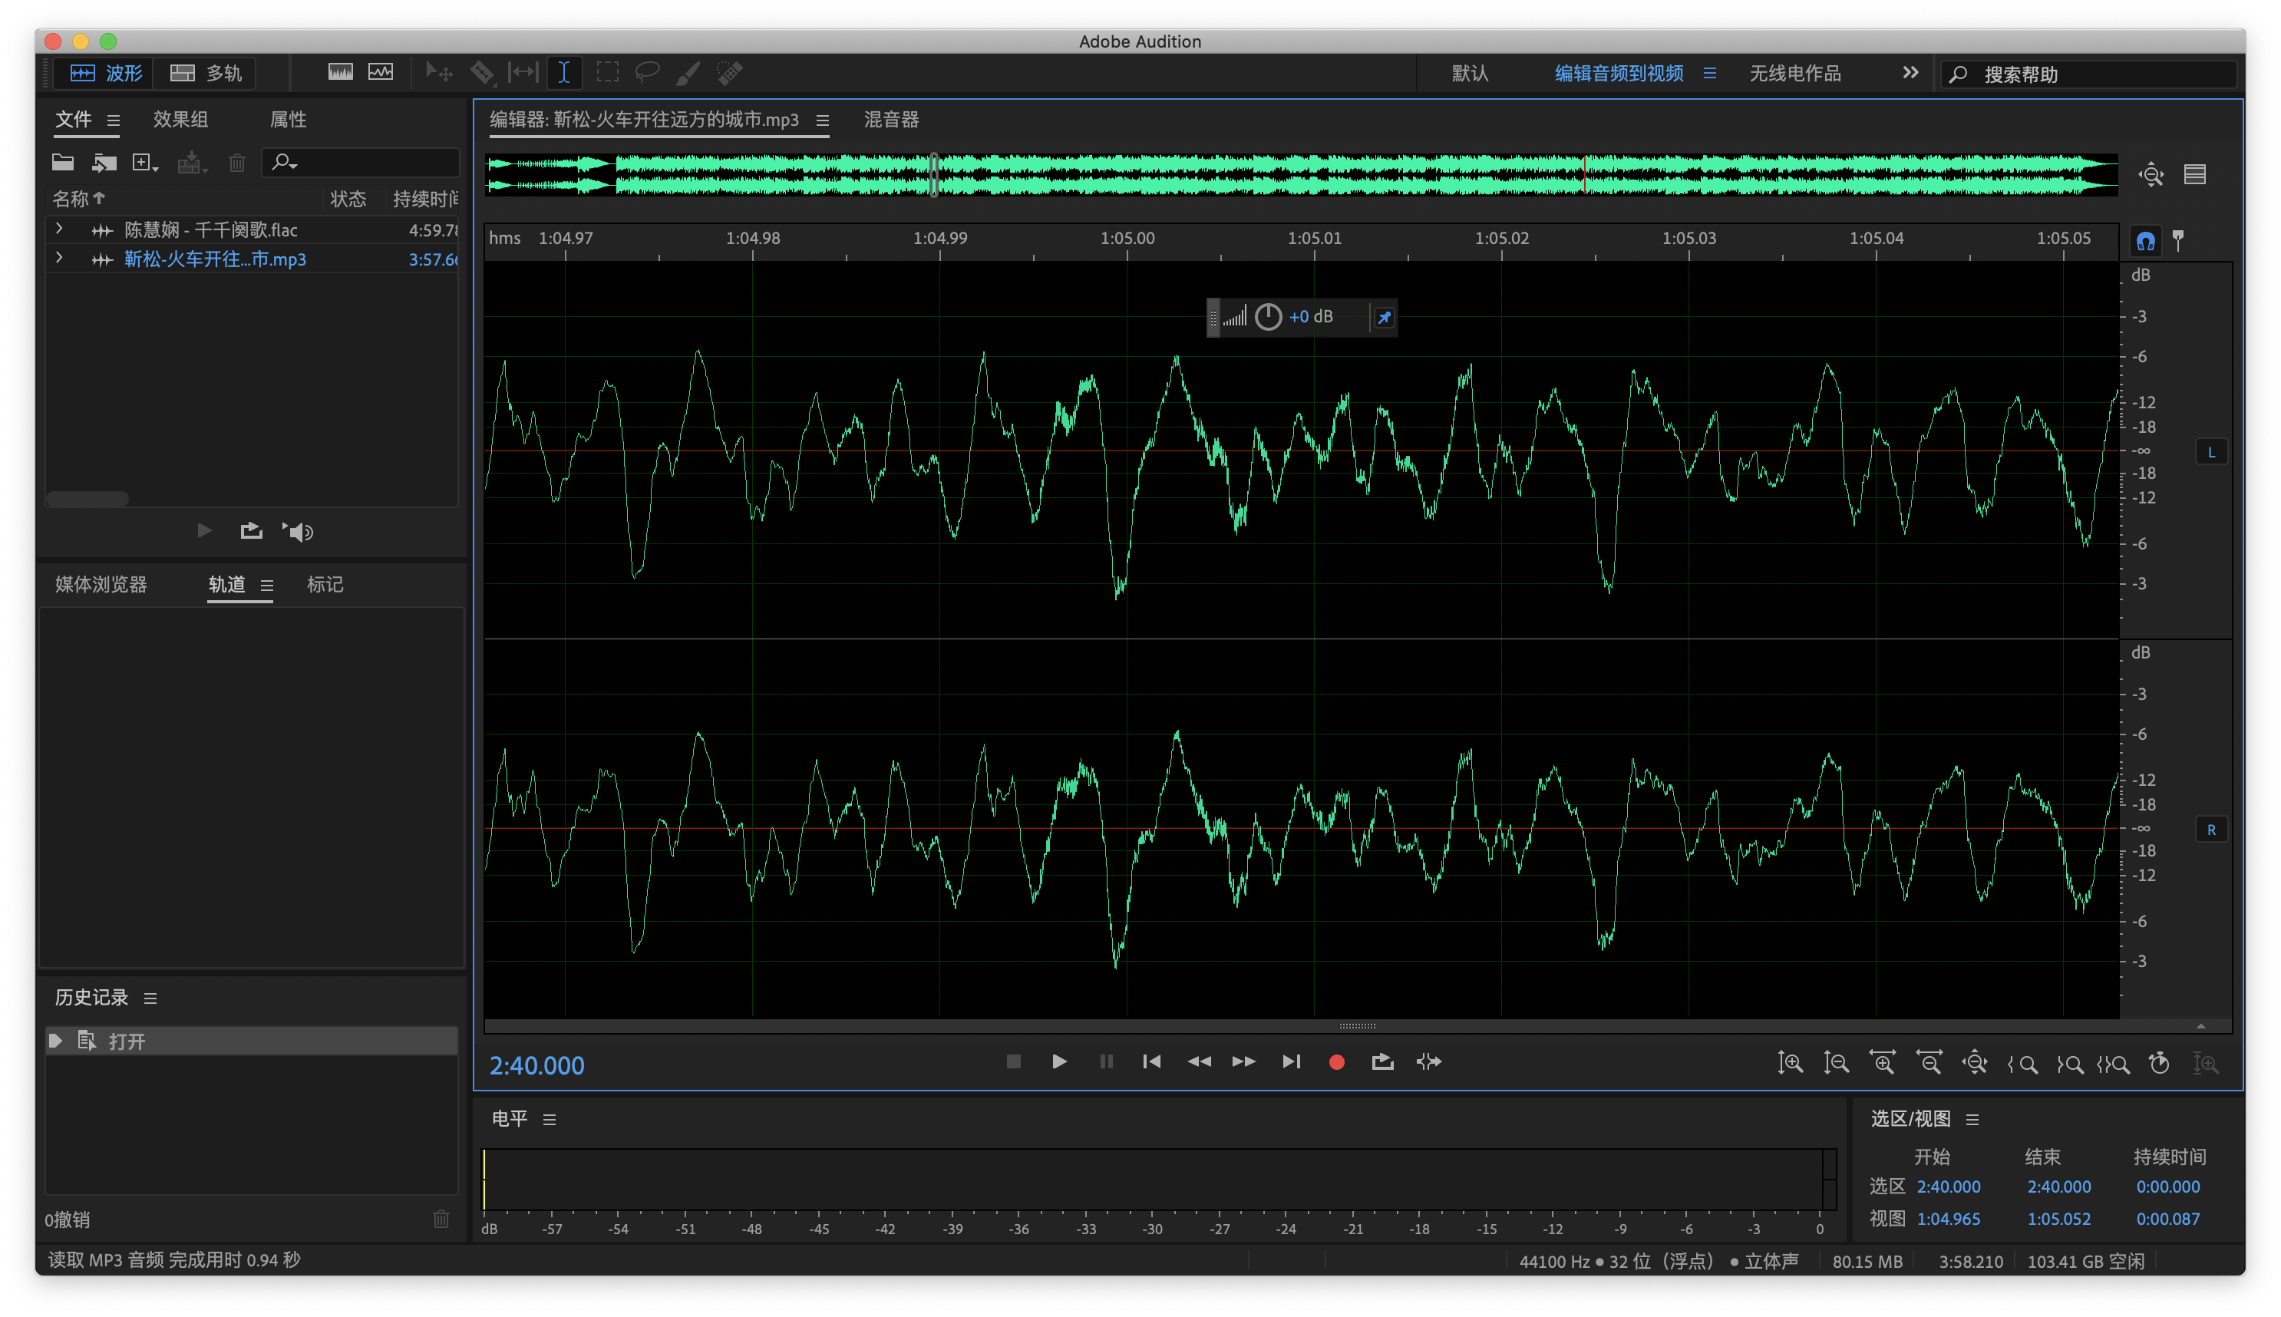Move playhead to previous marker
This screenshot has height=1317, width=2281.
[x=1151, y=1062]
